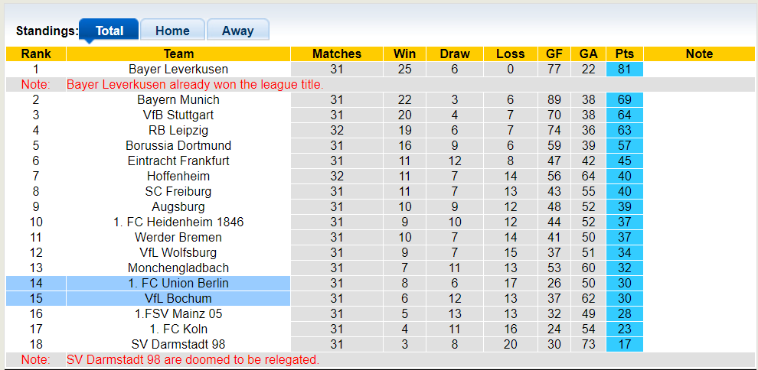Click the Matches column header

(x=337, y=54)
